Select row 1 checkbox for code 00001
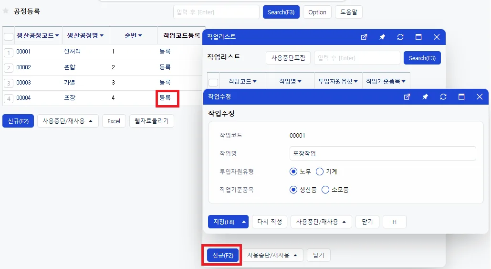 (x=9, y=52)
